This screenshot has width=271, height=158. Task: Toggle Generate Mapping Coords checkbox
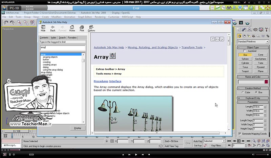pos(240,134)
